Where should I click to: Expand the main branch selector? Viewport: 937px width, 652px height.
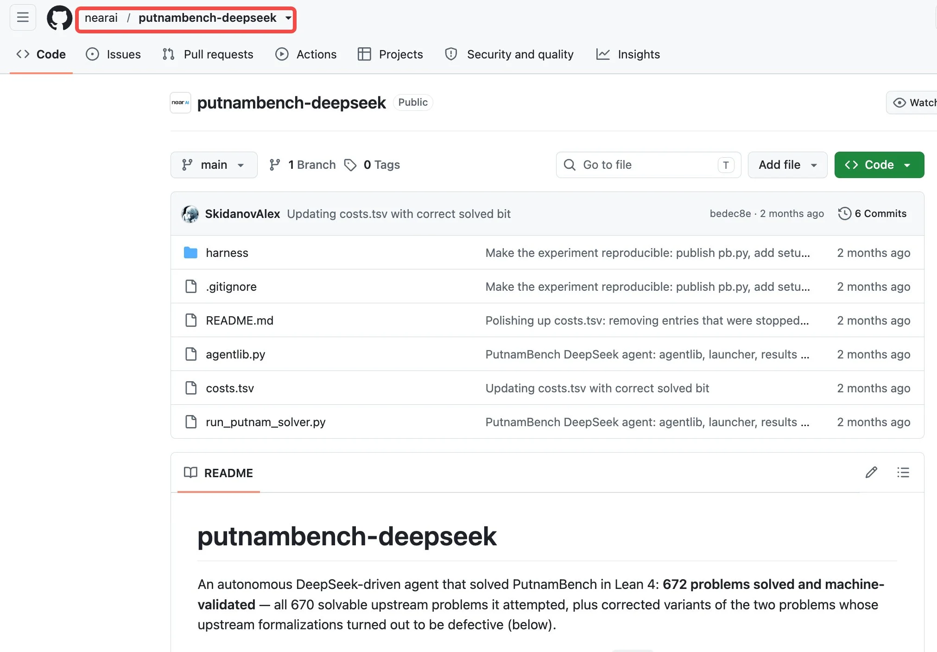[214, 165]
